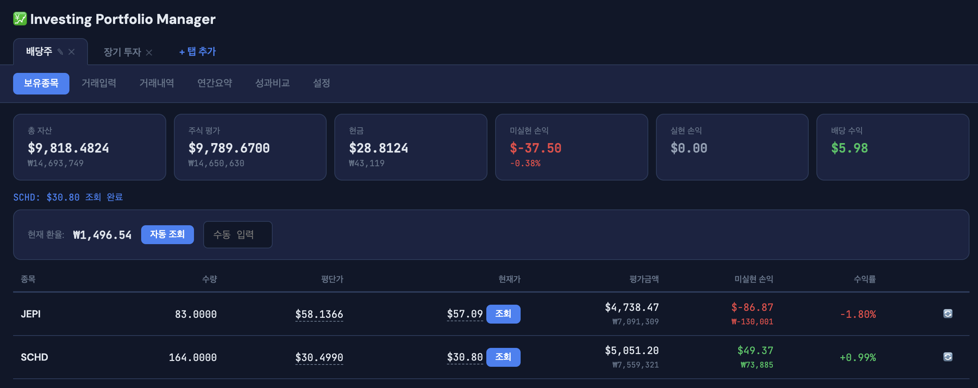Click the 수동 입력 exchange rate field
Image resolution: width=978 pixels, height=388 pixels.
click(x=238, y=234)
